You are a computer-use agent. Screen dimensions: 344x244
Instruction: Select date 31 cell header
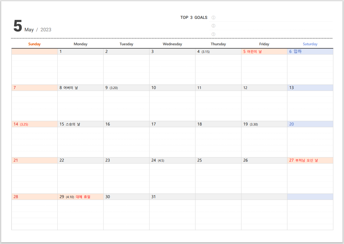coord(172,197)
